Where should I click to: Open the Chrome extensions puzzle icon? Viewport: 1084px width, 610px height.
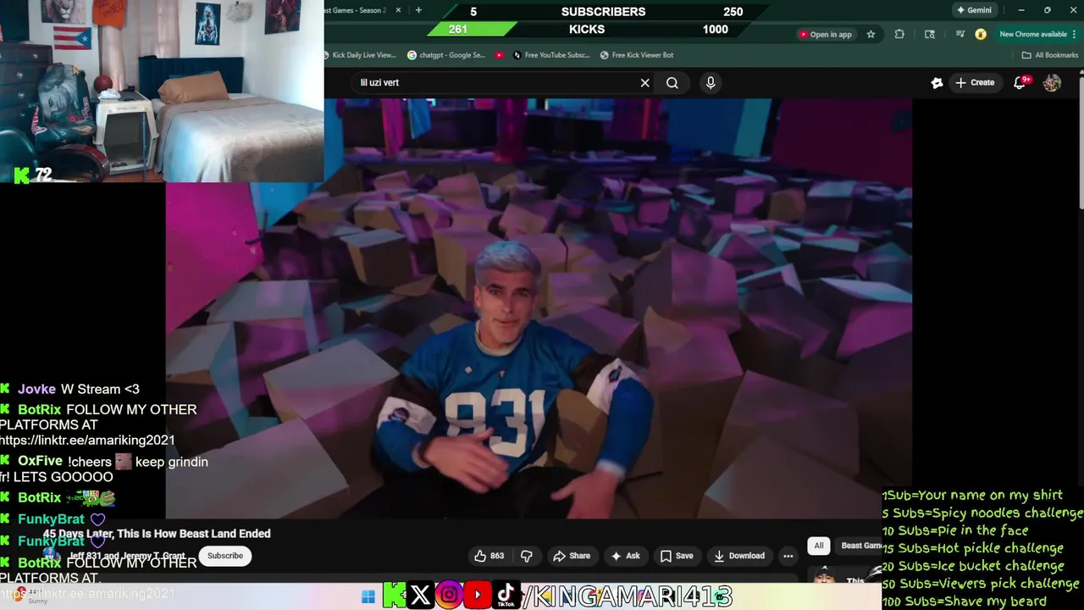[x=899, y=35]
